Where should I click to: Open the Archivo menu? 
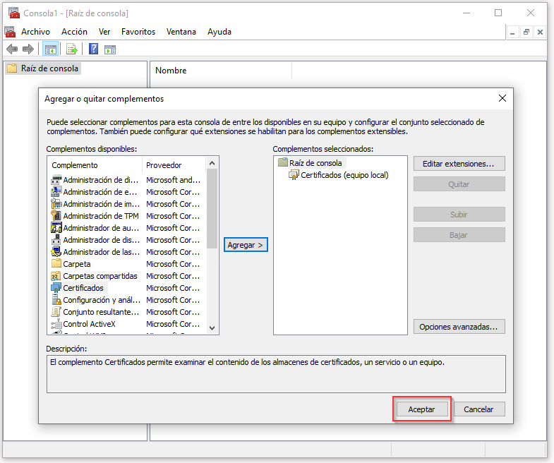35,32
